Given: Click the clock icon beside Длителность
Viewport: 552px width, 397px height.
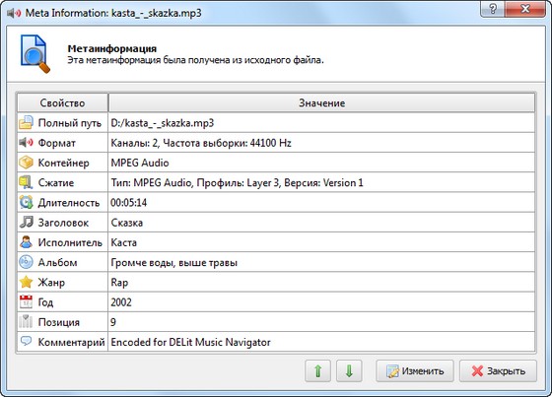Looking at the screenshot, I should pos(26,202).
